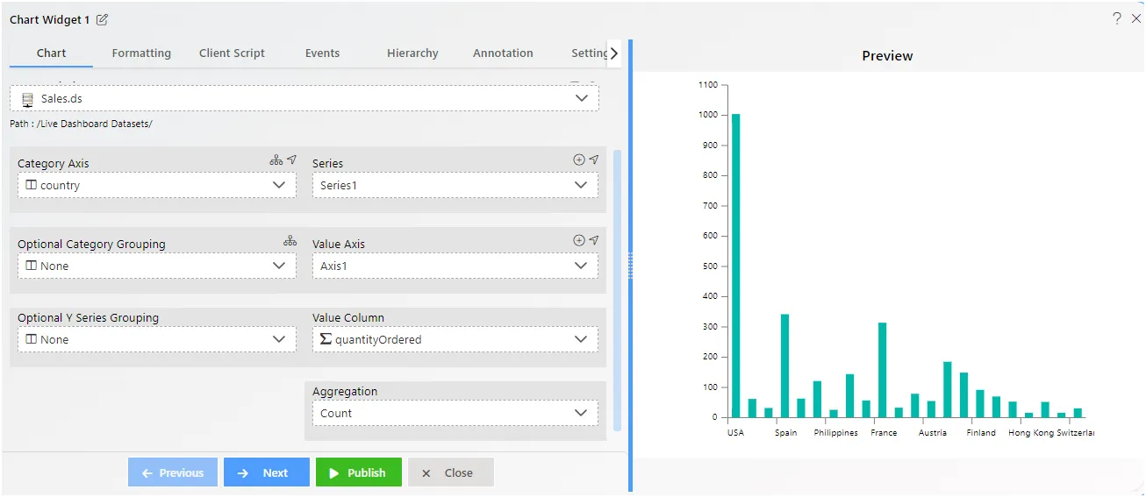Viewport: 1146px width, 497px height.
Task: Open the Sales.ds dataset dropdown
Action: tap(304, 98)
